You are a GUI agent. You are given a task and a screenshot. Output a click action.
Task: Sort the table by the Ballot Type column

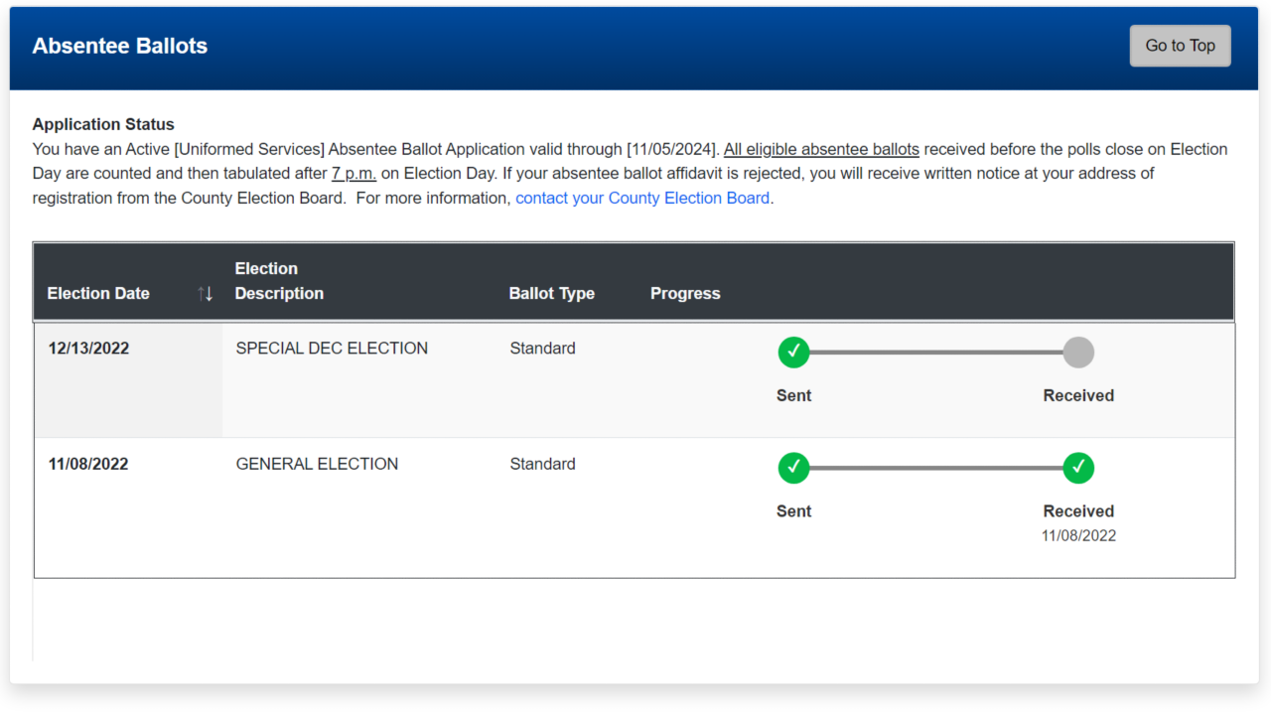[x=552, y=293]
